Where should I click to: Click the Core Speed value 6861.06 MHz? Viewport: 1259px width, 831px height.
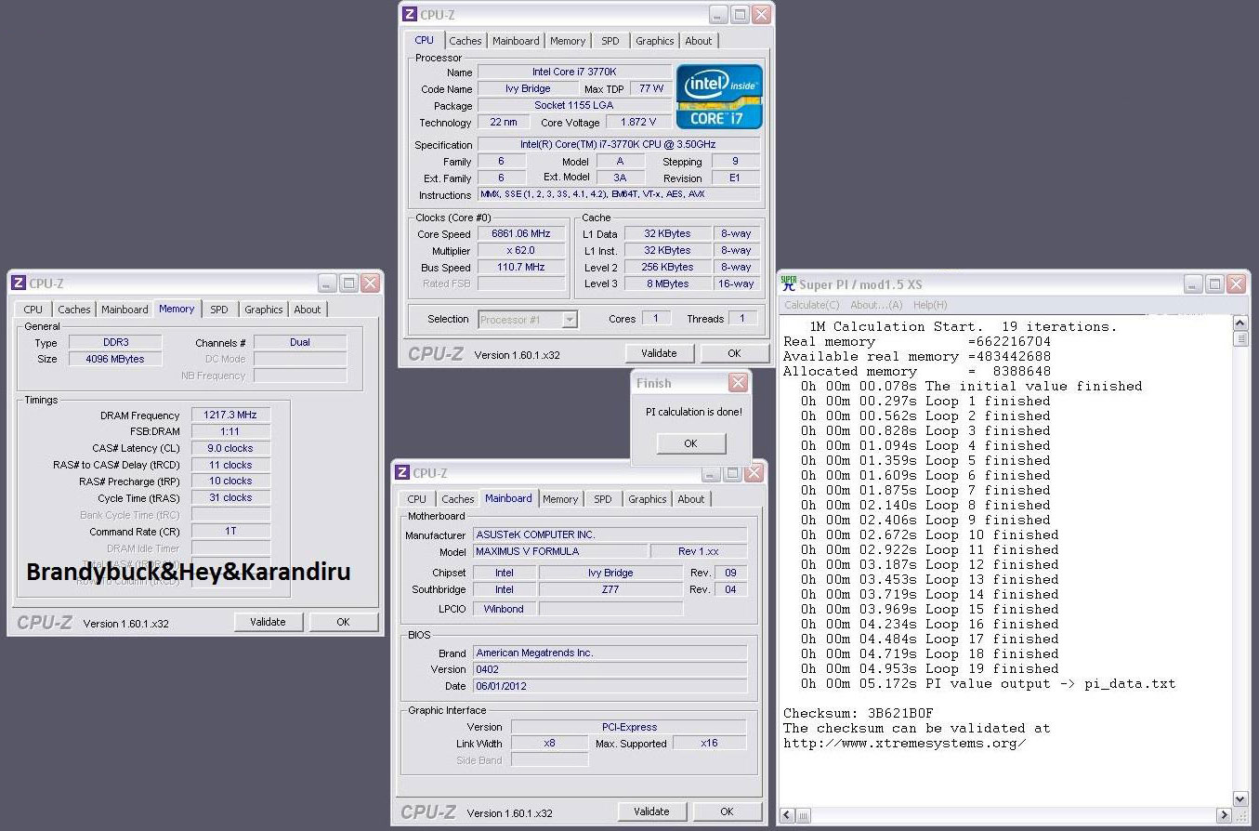point(521,234)
